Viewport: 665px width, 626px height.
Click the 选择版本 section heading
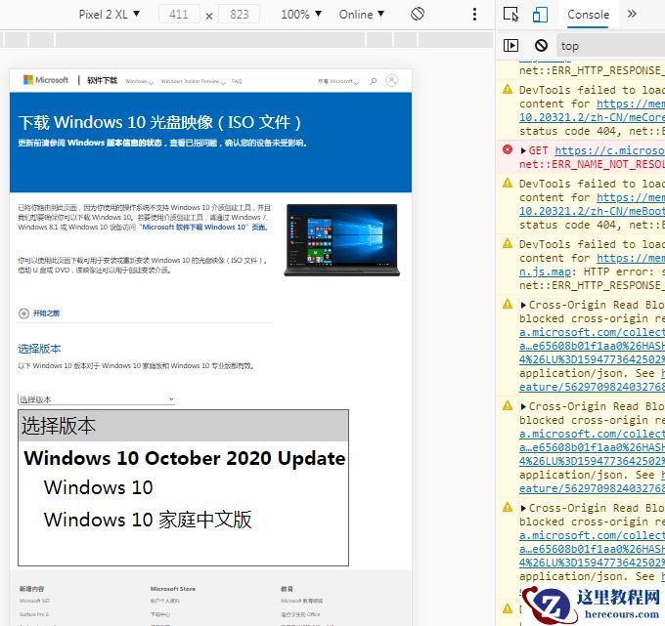[x=39, y=349]
